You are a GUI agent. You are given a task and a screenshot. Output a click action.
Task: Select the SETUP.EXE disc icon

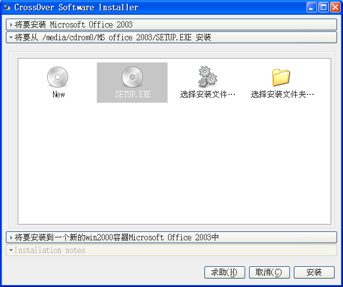(132, 77)
